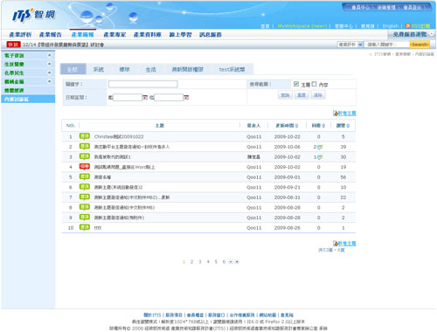Viewport: 437px width, 332px height.
Task: Open the topic titled tttt
Action: click(x=98, y=228)
